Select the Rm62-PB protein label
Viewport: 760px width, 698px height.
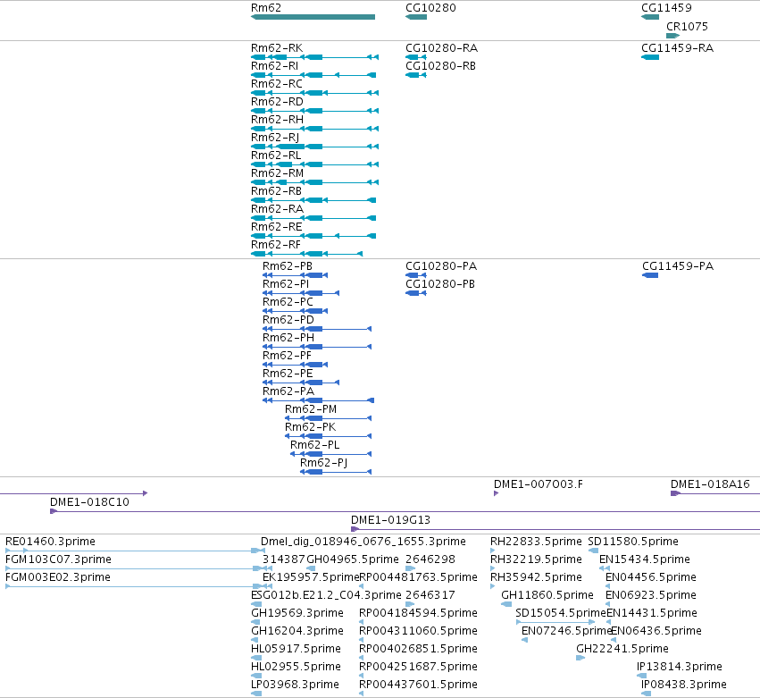tap(288, 266)
